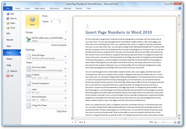Open the 1 Page Per Sheet dropdown
This screenshot has width=186, height=129.
coord(46,106)
